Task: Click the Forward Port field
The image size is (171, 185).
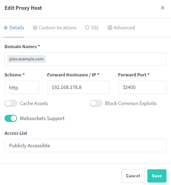Action: (142, 87)
